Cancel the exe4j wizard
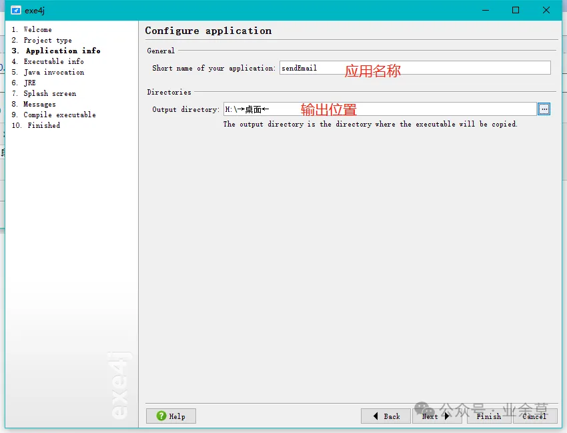The height and width of the screenshot is (433, 567). 535,416
